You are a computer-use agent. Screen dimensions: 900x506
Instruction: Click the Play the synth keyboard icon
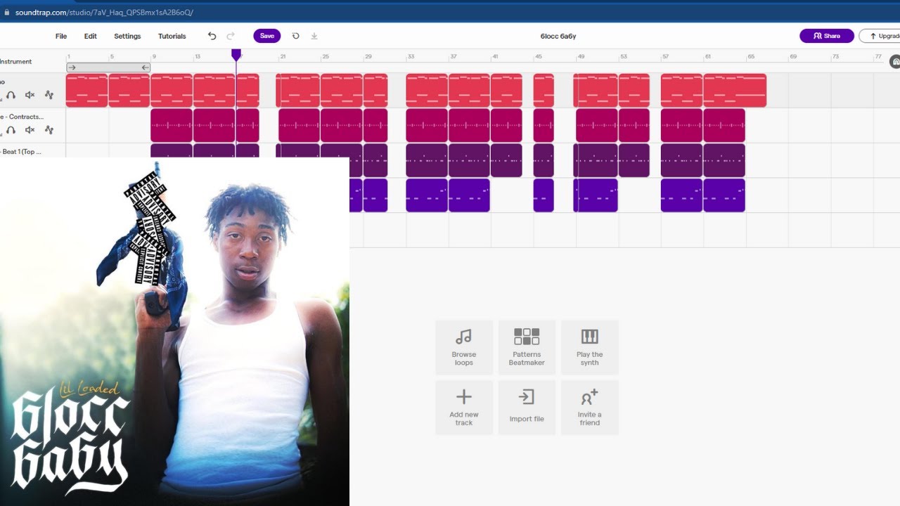(x=589, y=337)
